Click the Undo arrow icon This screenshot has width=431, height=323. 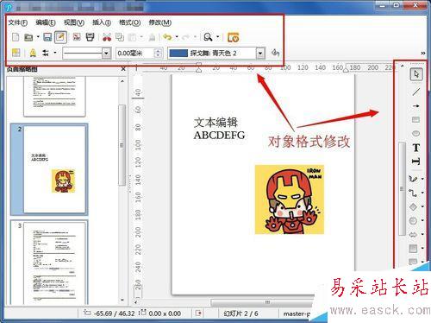point(167,37)
